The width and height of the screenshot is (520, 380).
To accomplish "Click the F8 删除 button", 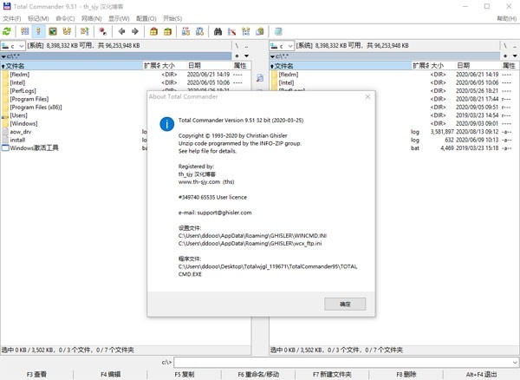I will click(x=406, y=374).
